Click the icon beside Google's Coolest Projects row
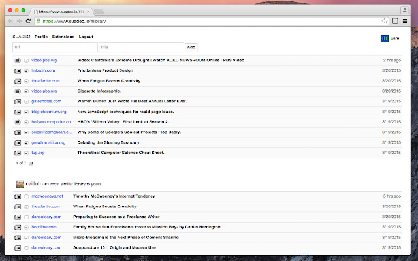 (18, 132)
